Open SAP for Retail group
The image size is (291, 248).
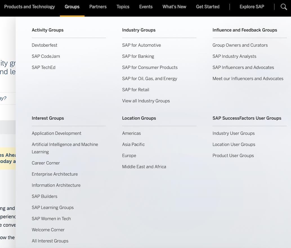coord(136,90)
